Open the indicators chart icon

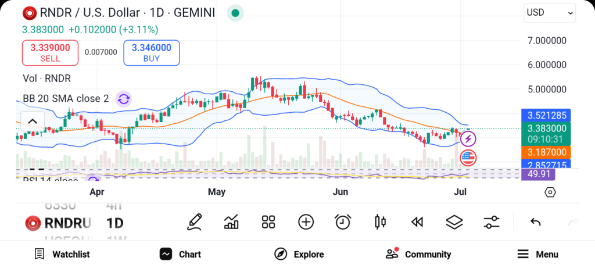pos(231,222)
